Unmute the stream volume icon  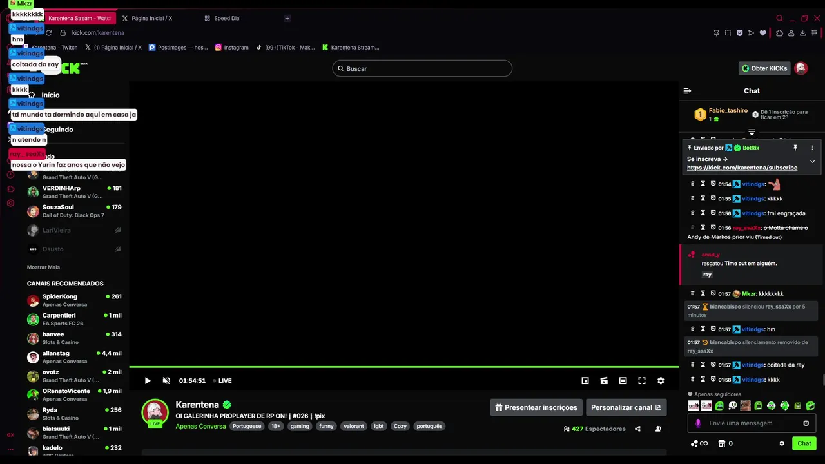[166, 381]
